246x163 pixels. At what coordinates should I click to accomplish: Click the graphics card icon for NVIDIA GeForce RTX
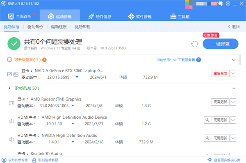[16, 74]
